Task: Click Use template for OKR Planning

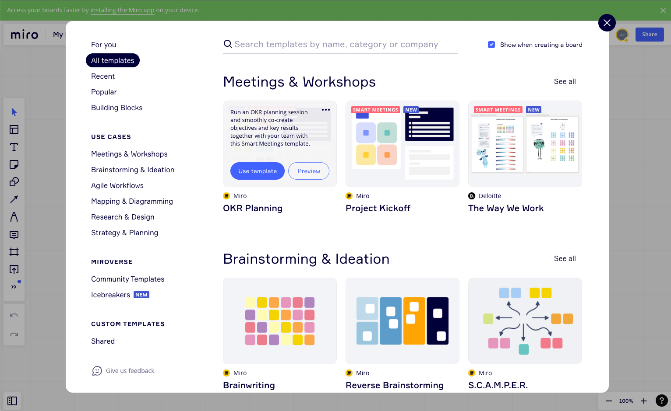Action: coord(257,171)
